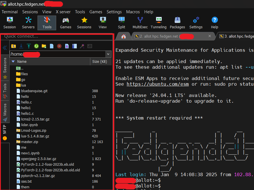Viewport: 254px width, 190px height.
Task: Select the lua folder
Action: (x=21, y=85)
